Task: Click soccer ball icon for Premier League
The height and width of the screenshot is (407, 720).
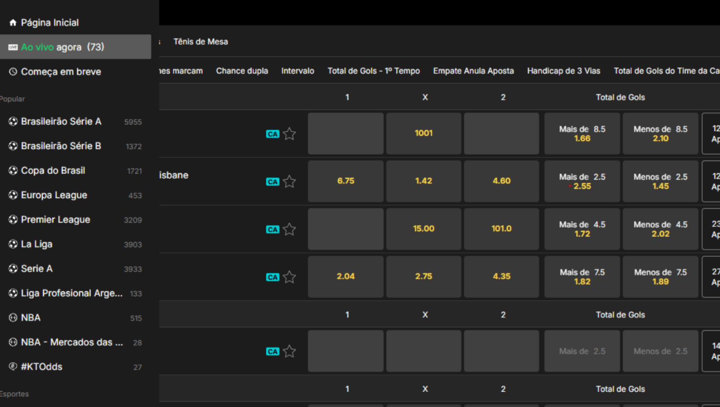Action: pos(13,220)
